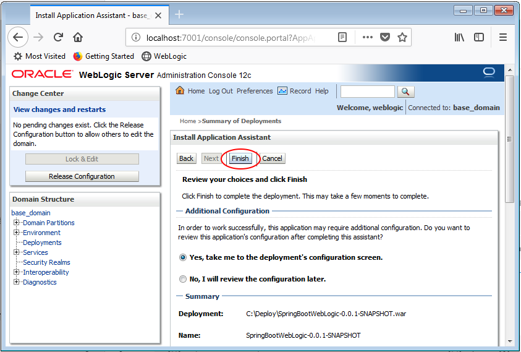Open base_domain in Domain Structure
Image resolution: width=521 pixels, height=352 pixels.
click(31, 213)
